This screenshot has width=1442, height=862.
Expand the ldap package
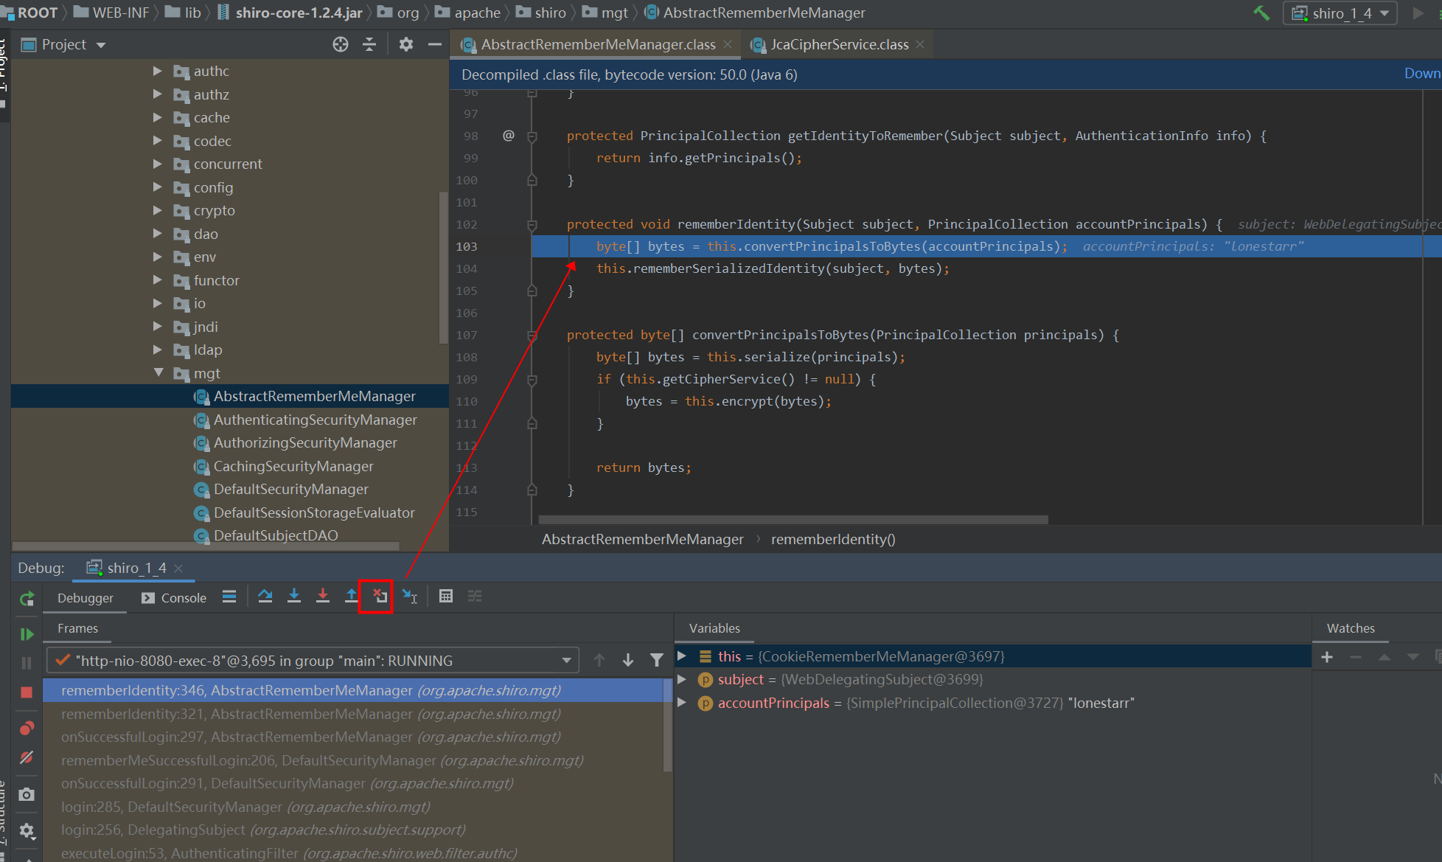(x=157, y=350)
